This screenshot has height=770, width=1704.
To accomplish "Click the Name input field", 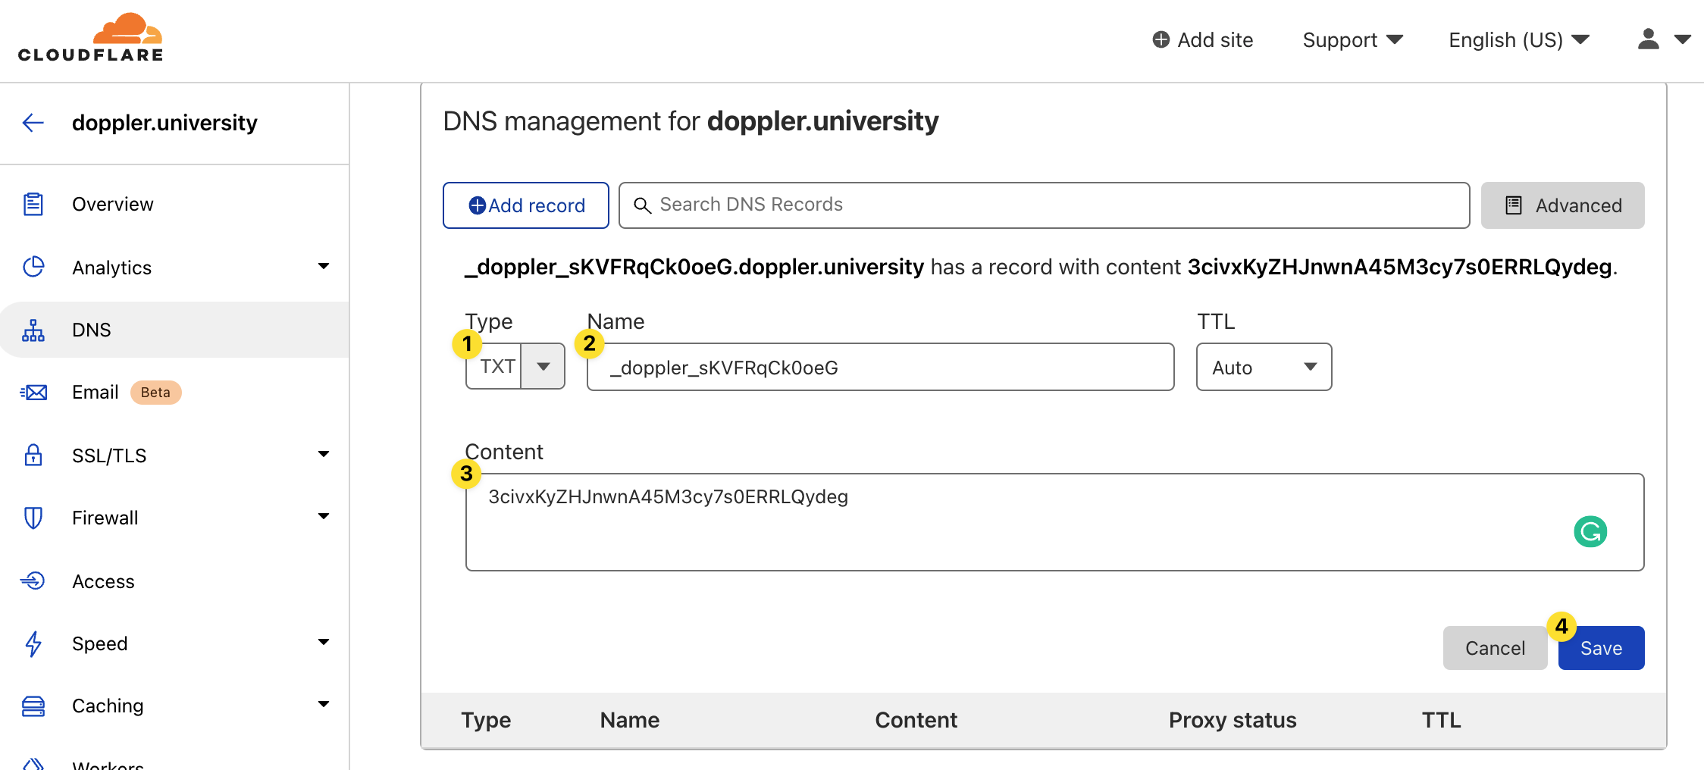I will coord(881,367).
